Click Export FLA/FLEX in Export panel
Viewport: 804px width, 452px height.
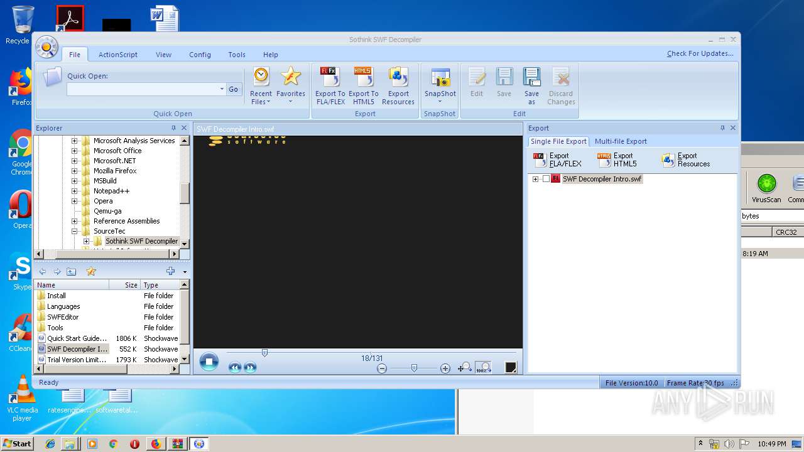click(557, 160)
